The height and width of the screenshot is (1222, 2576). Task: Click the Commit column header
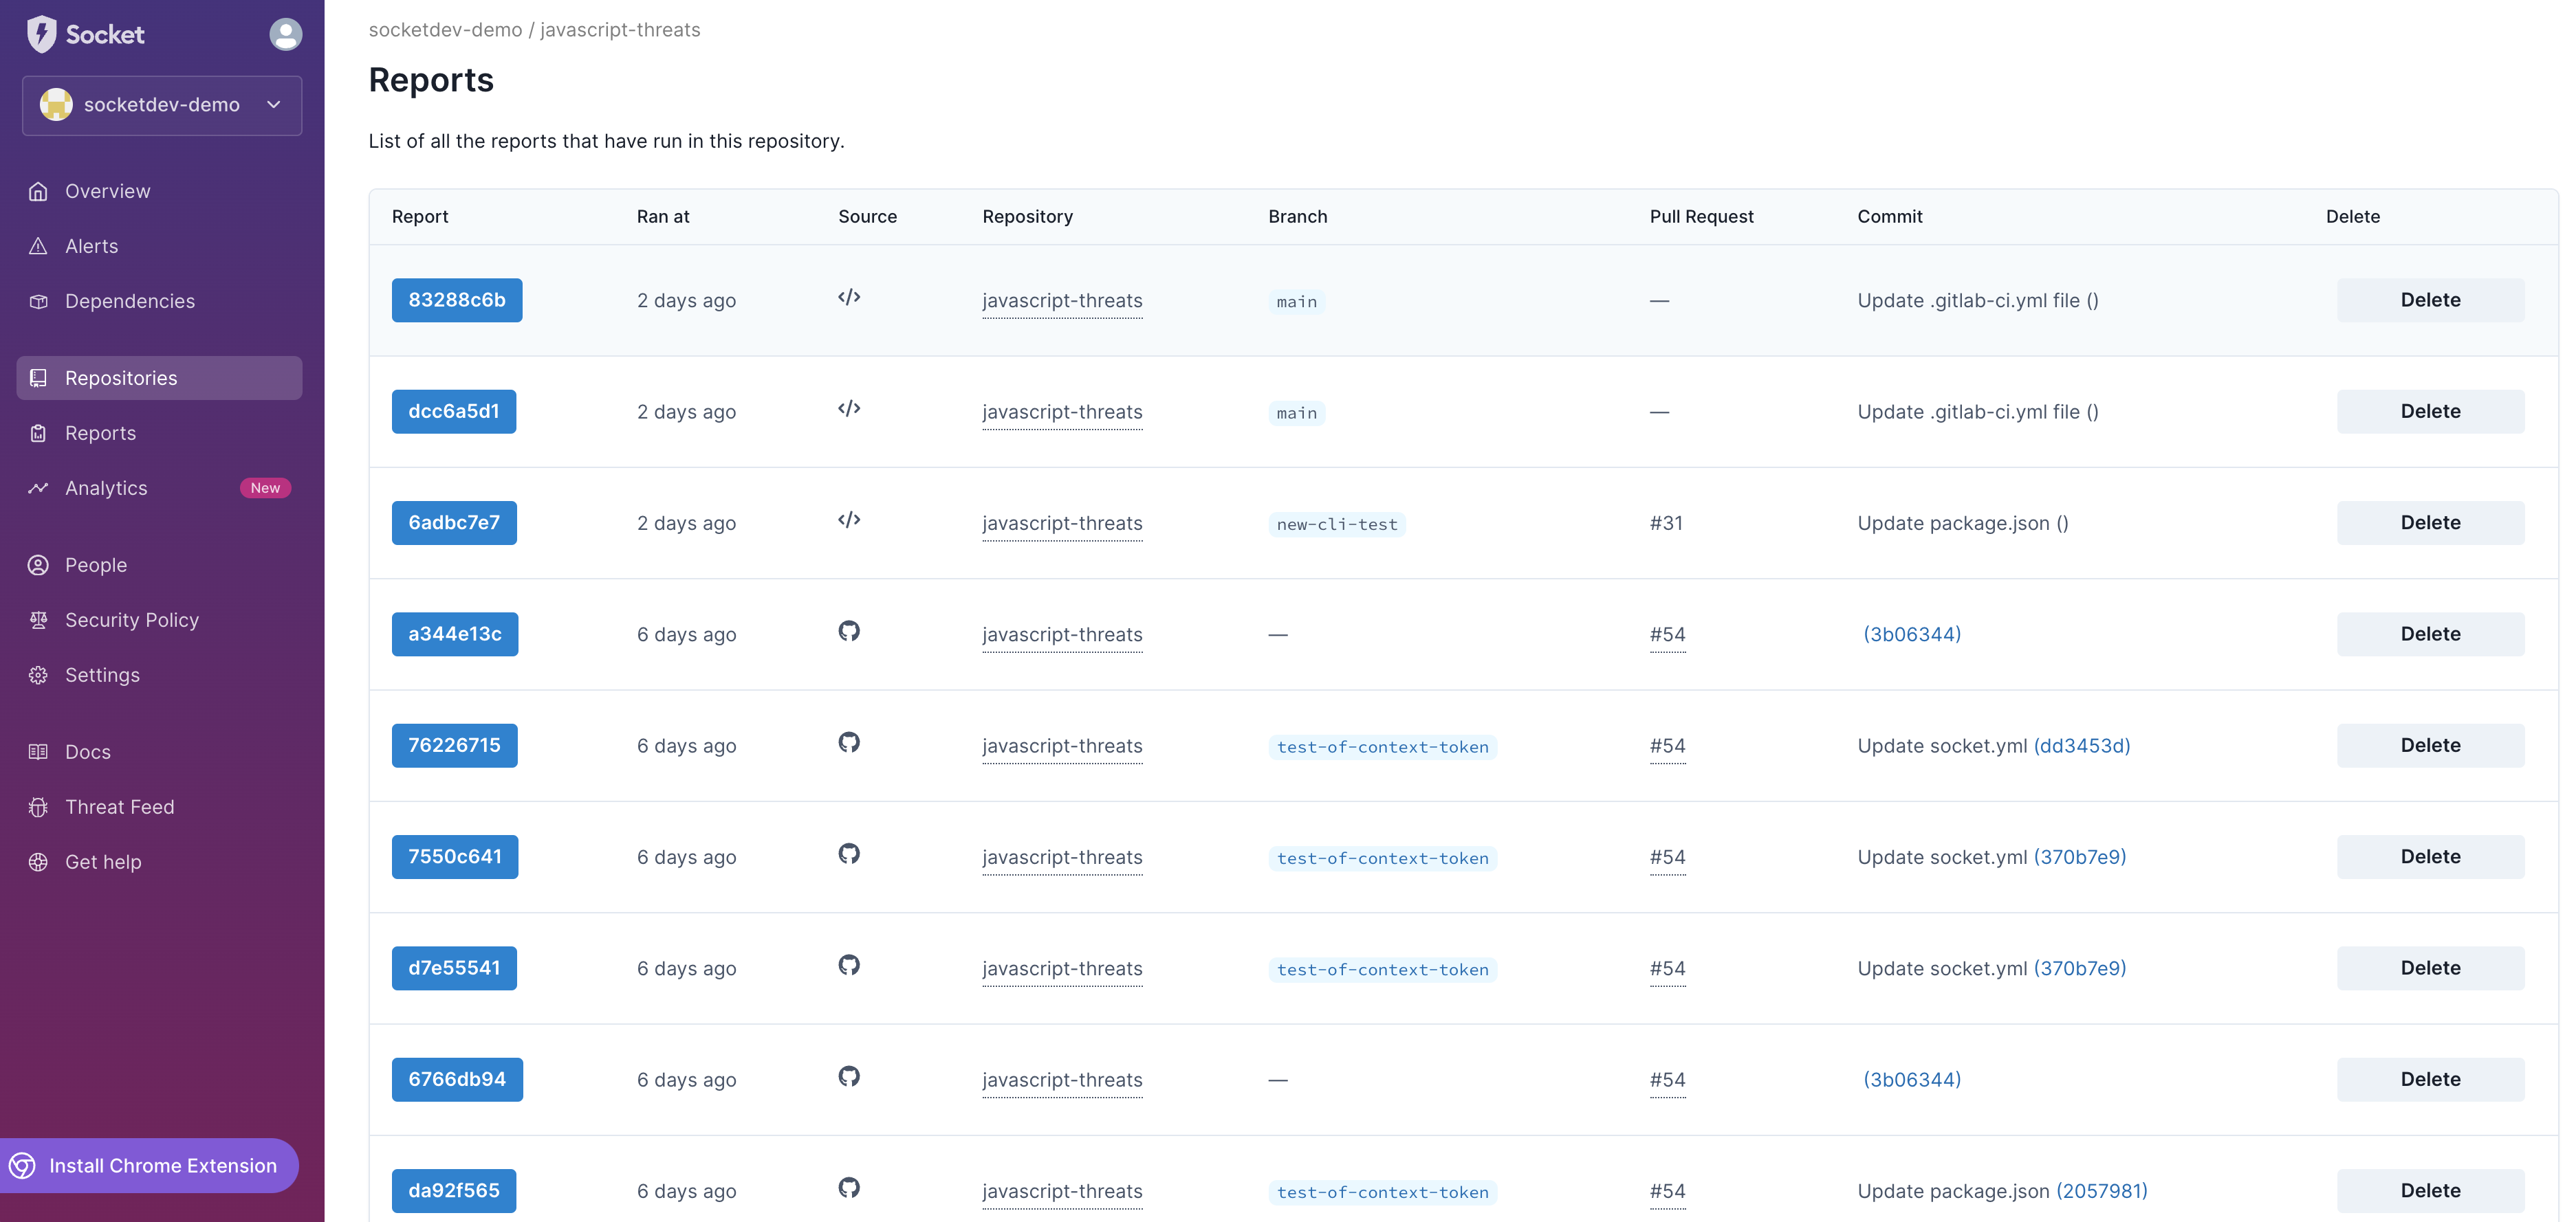1890,216
